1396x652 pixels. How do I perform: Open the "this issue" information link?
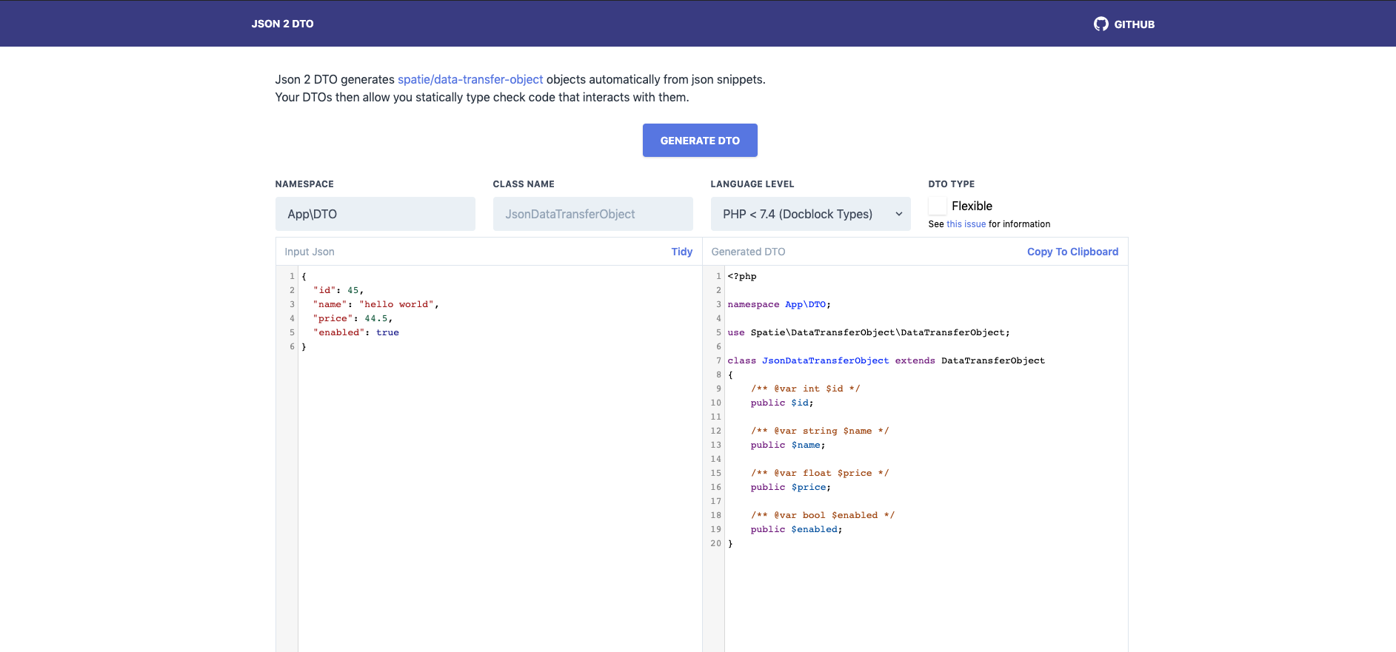click(966, 224)
